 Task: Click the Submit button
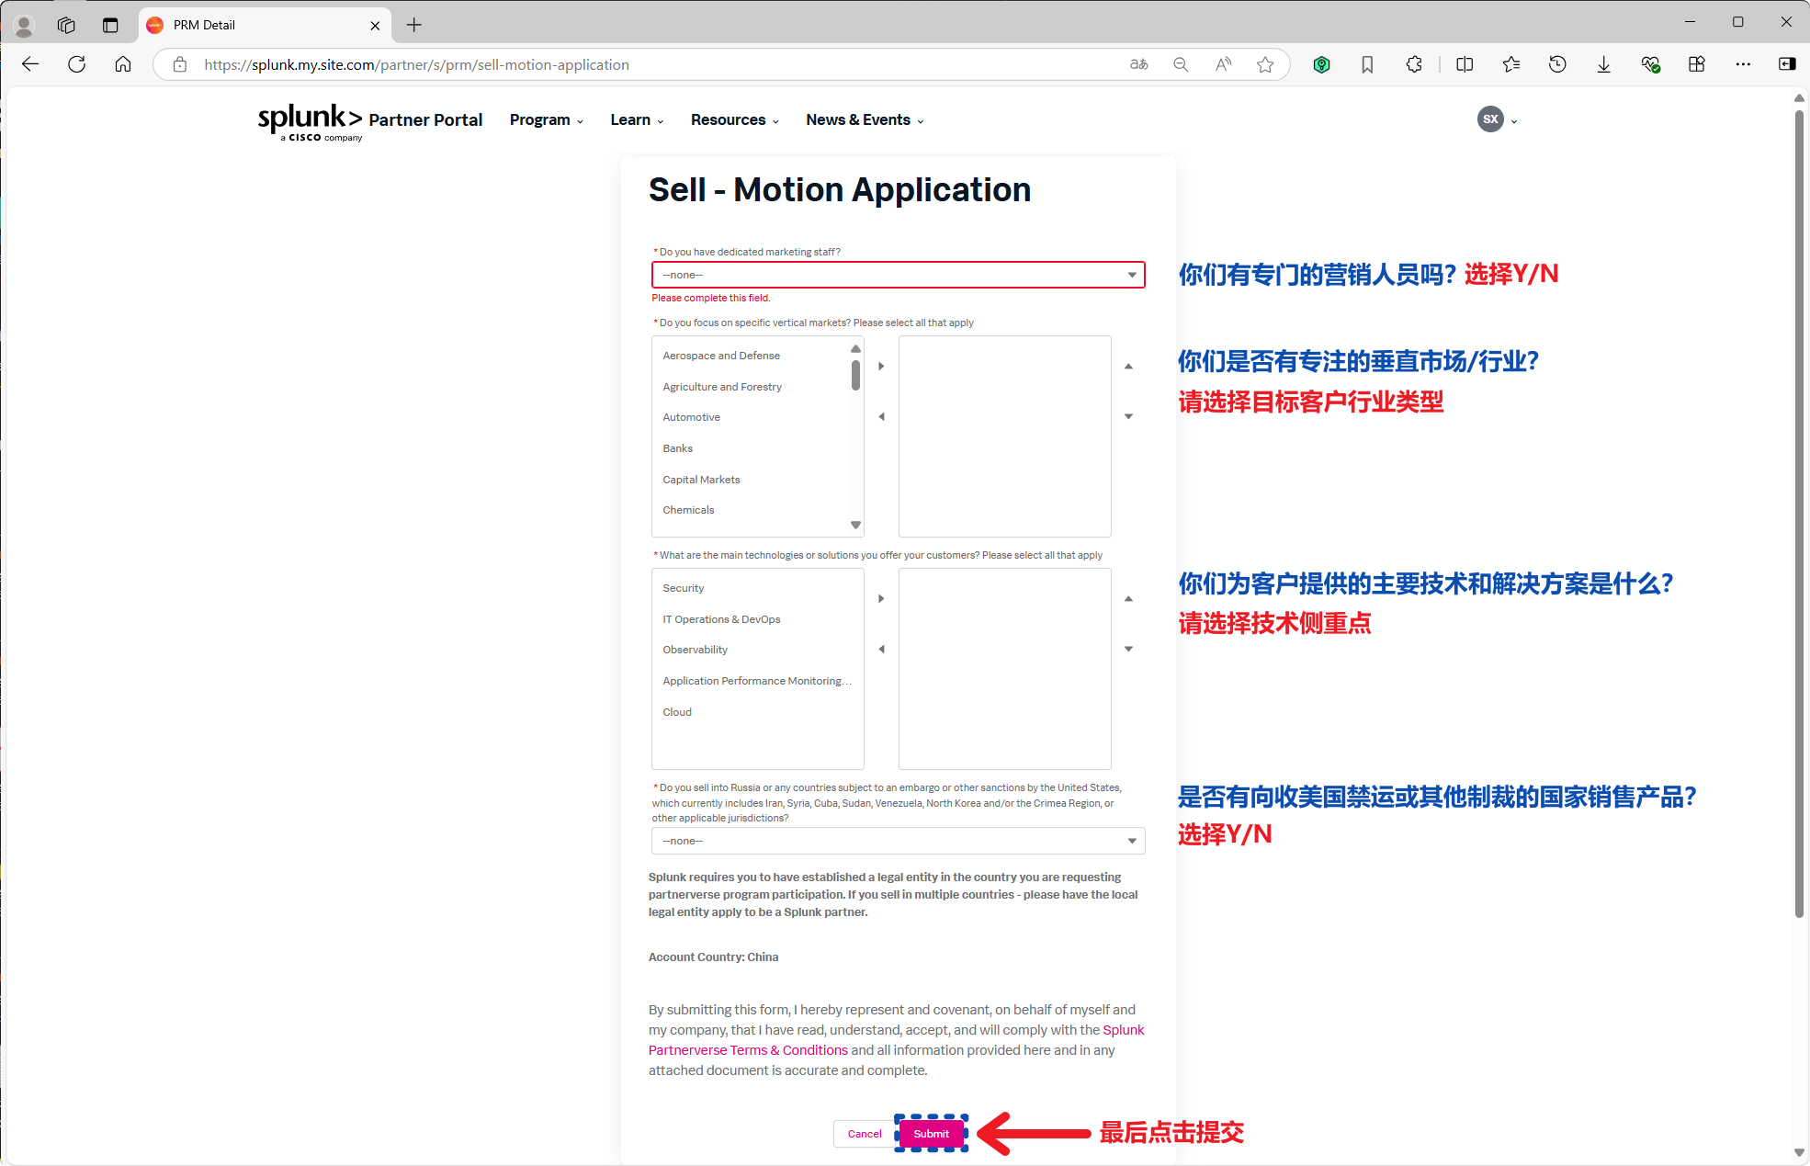(931, 1134)
